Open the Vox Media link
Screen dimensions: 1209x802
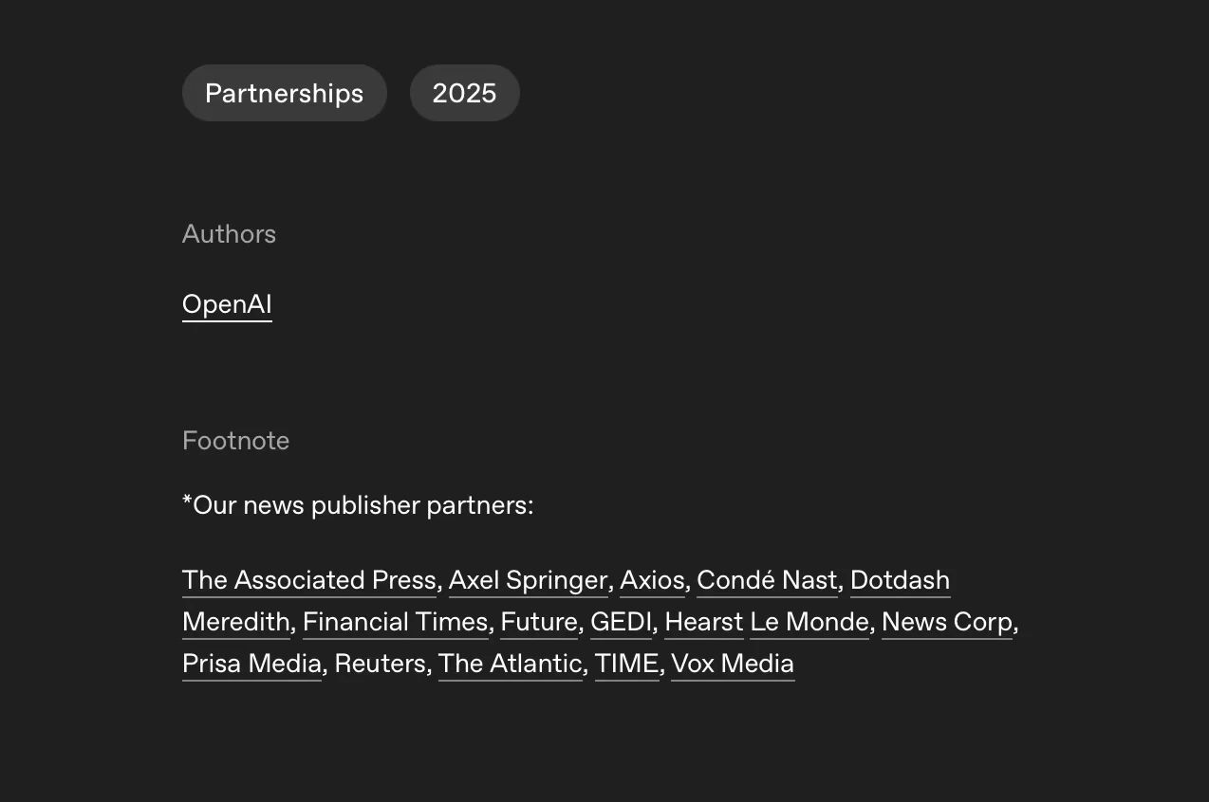tap(733, 664)
